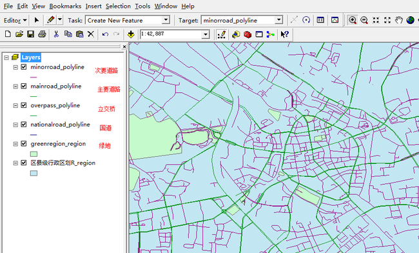Collapse mainroad_polyline legend

tap(15, 86)
